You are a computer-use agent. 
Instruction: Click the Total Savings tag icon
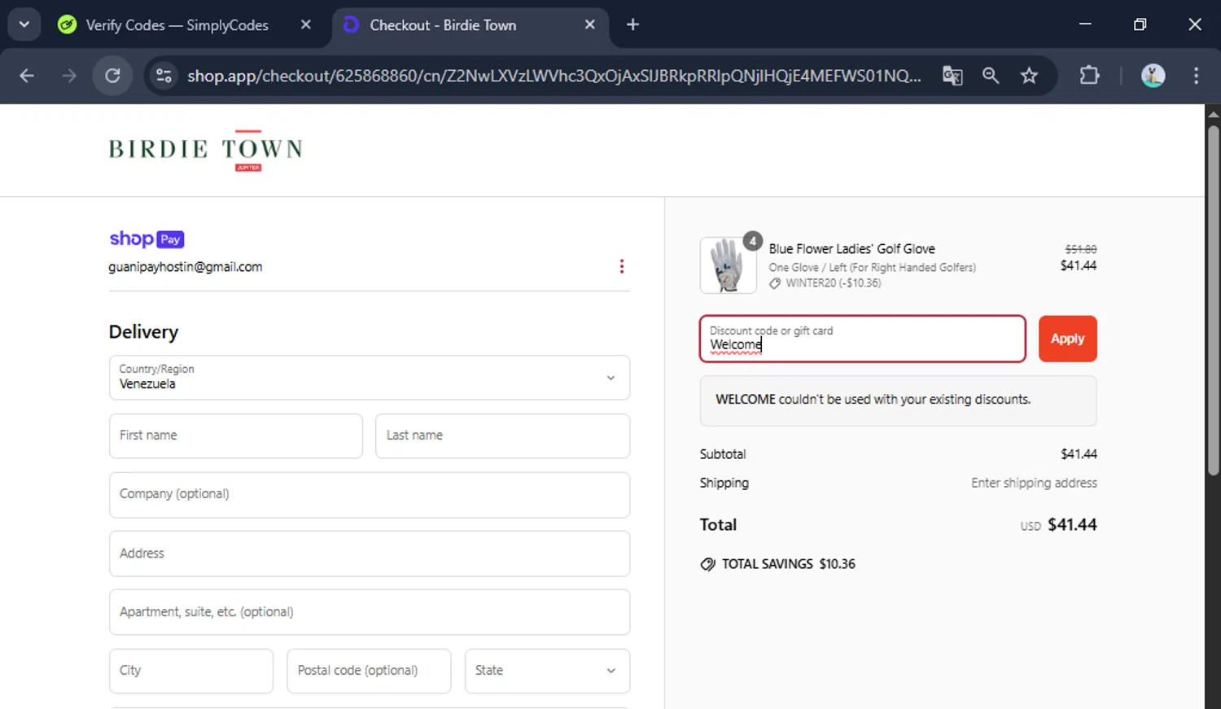707,564
